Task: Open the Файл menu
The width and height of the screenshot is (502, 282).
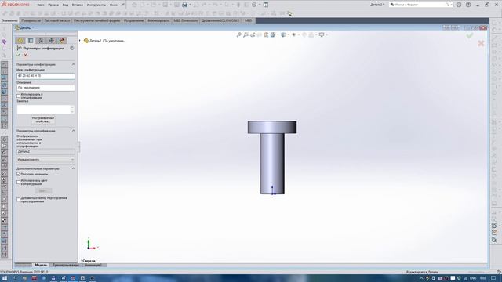Action: click(x=41, y=5)
